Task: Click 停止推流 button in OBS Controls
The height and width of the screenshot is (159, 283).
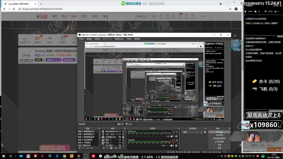Action: (x=219, y=132)
